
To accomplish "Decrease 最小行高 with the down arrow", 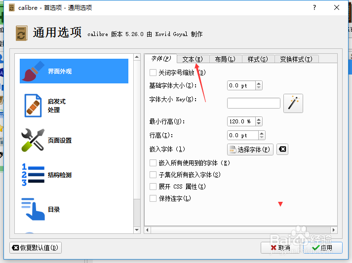I will tap(259, 124).
